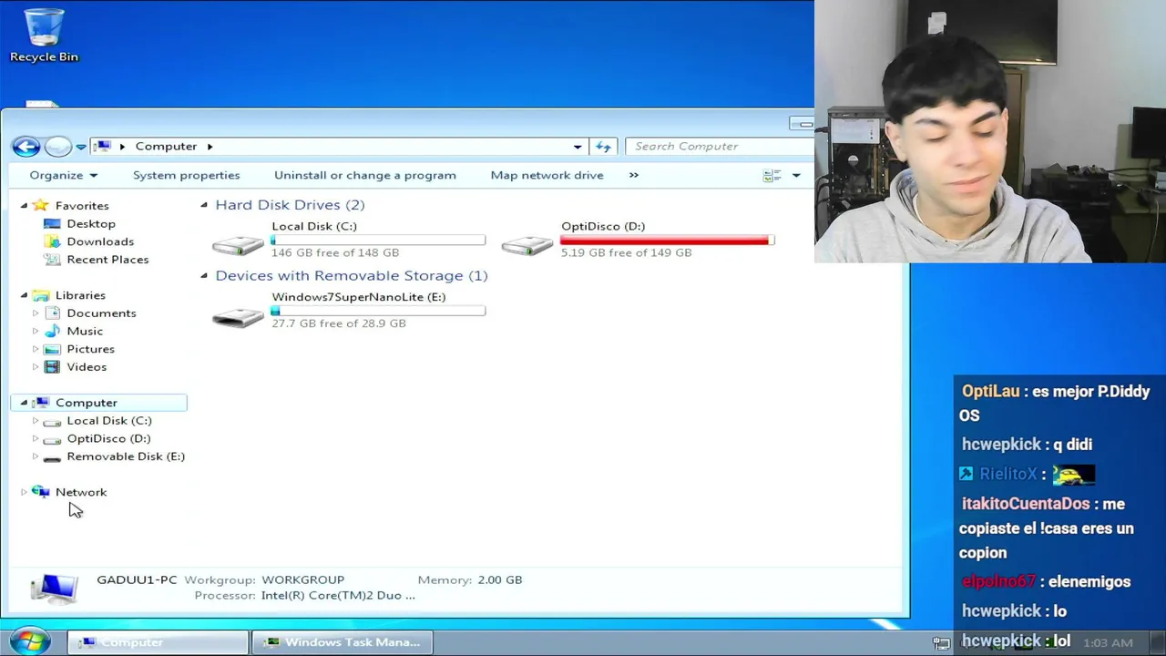The image size is (1166, 656).
Task: Collapse the Hard Disk Drives group
Action: coord(204,205)
